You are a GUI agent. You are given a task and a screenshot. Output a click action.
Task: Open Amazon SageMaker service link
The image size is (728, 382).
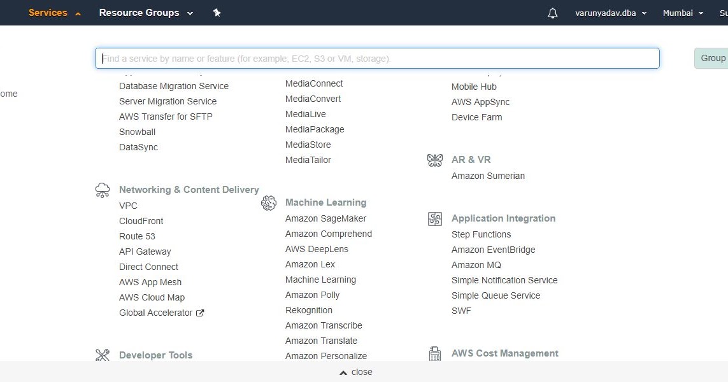[x=325, y=218]
